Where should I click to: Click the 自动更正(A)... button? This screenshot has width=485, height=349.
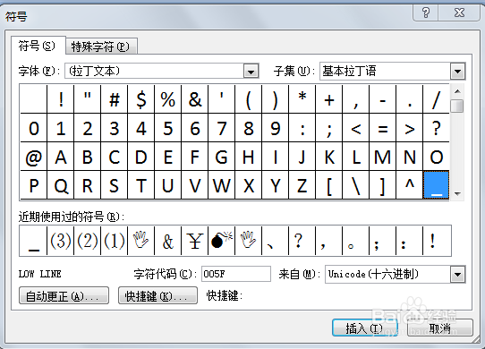(64, 296)
